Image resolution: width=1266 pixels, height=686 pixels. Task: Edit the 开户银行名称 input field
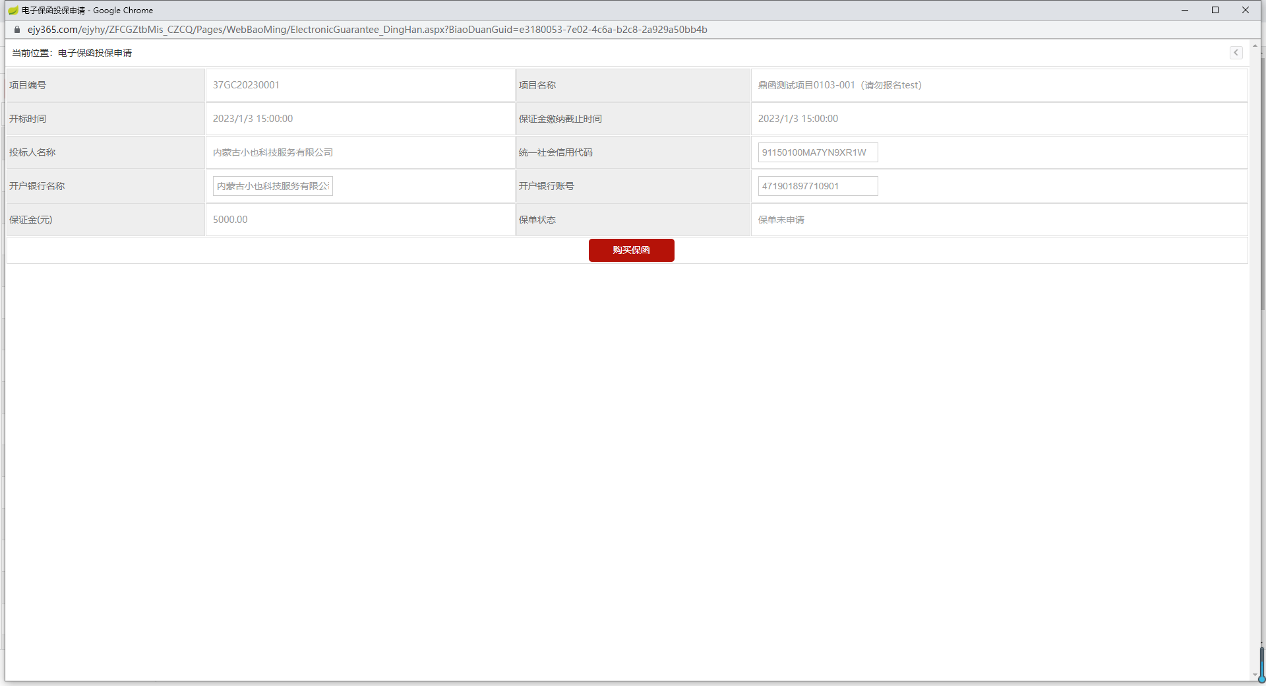[272, 186]
